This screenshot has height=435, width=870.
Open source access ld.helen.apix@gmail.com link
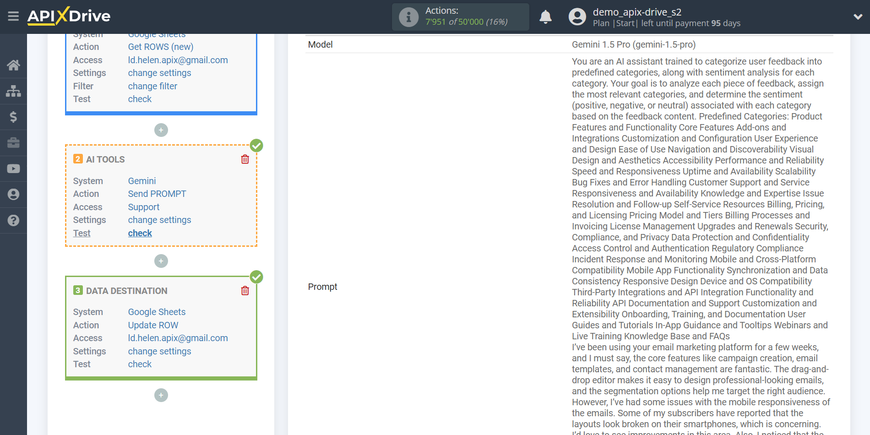pyautogui.click(x=178, y=60)
